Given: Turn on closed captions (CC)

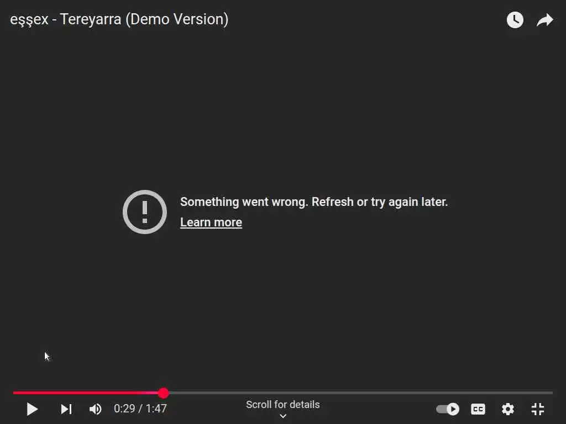Looking at the screenshot, I should click(478, 409).
